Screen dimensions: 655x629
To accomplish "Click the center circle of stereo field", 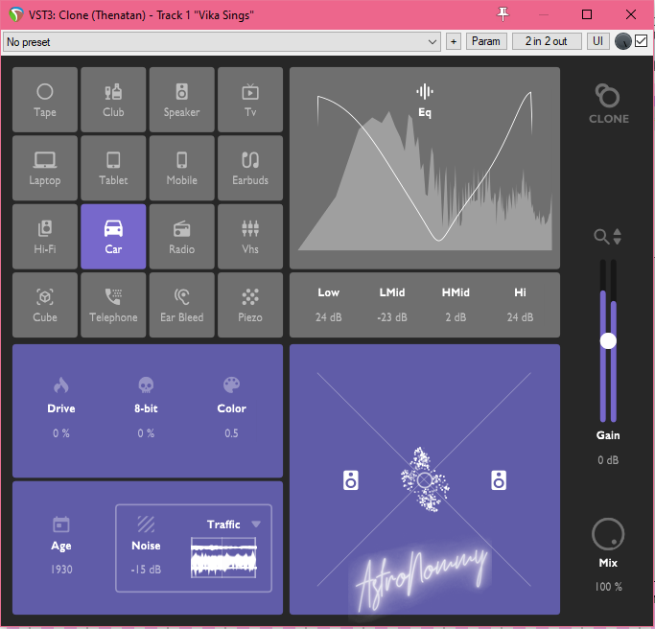I will pyautogui.click(x=425, y=480).
